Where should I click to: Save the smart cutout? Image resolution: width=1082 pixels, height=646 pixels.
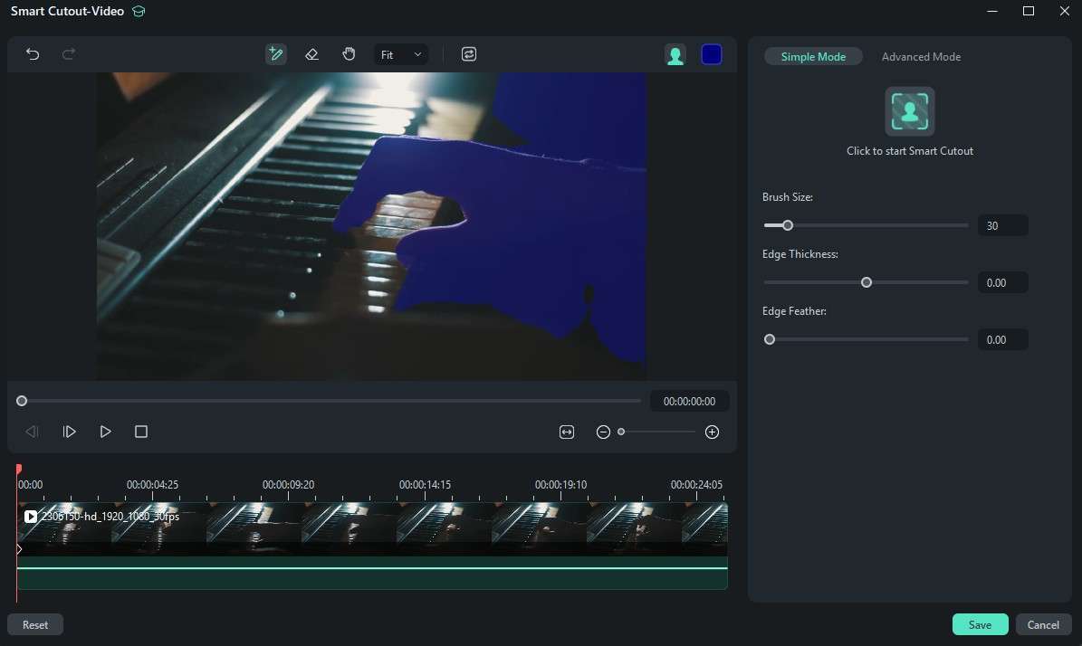point(980,624)
